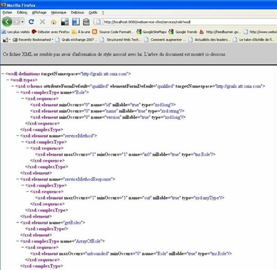Viewport: 277px width, 270px height.
Task: Collapse the Role complexType node
Action: (x=18, y=92)
